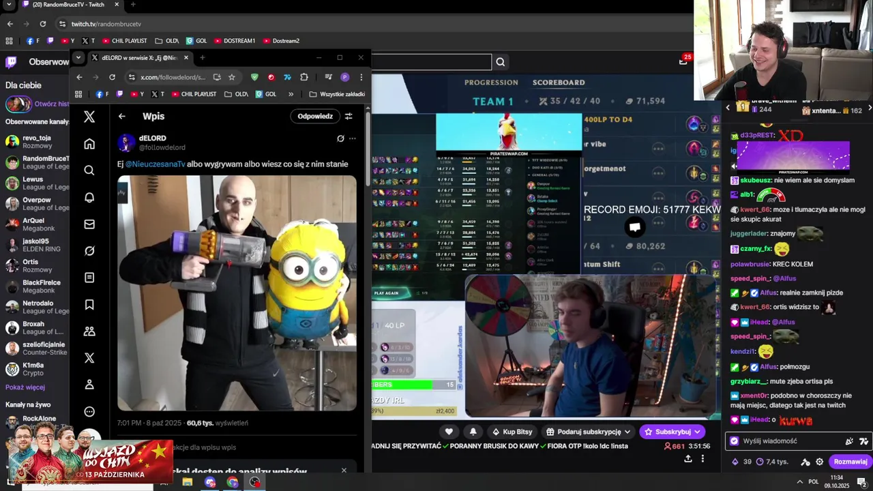Open Grok from the X sidebar
This screenshot has width=873, height=491.
[x=89, y=251]
